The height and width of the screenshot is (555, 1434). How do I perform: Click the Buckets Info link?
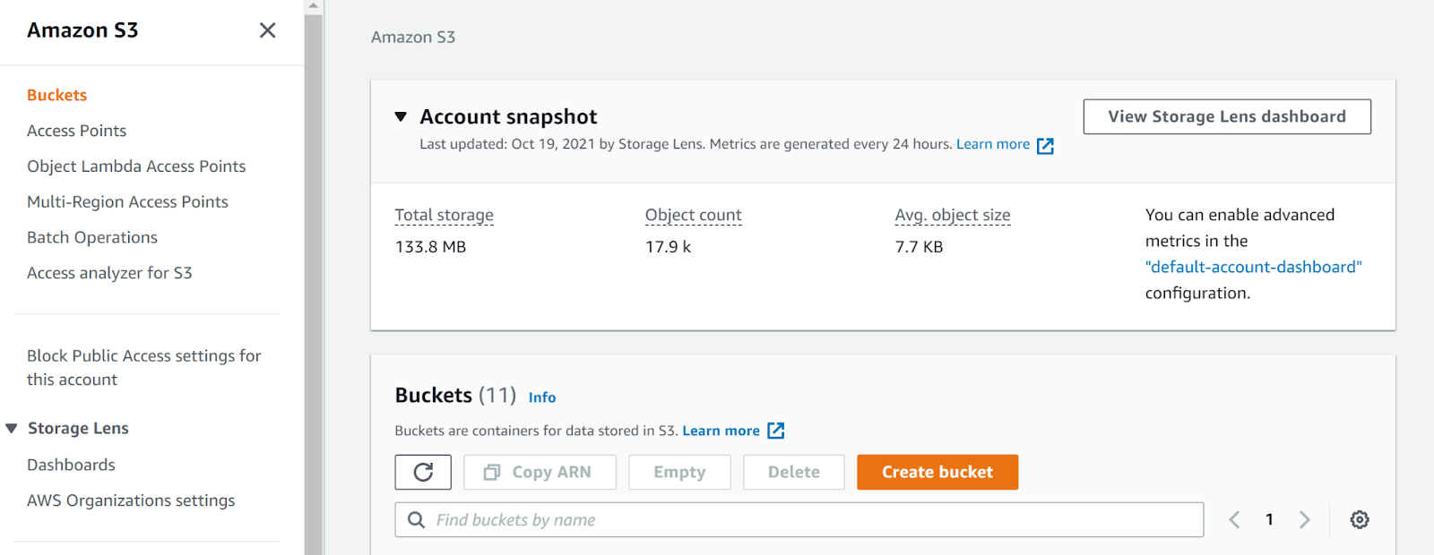coord(541,397)
